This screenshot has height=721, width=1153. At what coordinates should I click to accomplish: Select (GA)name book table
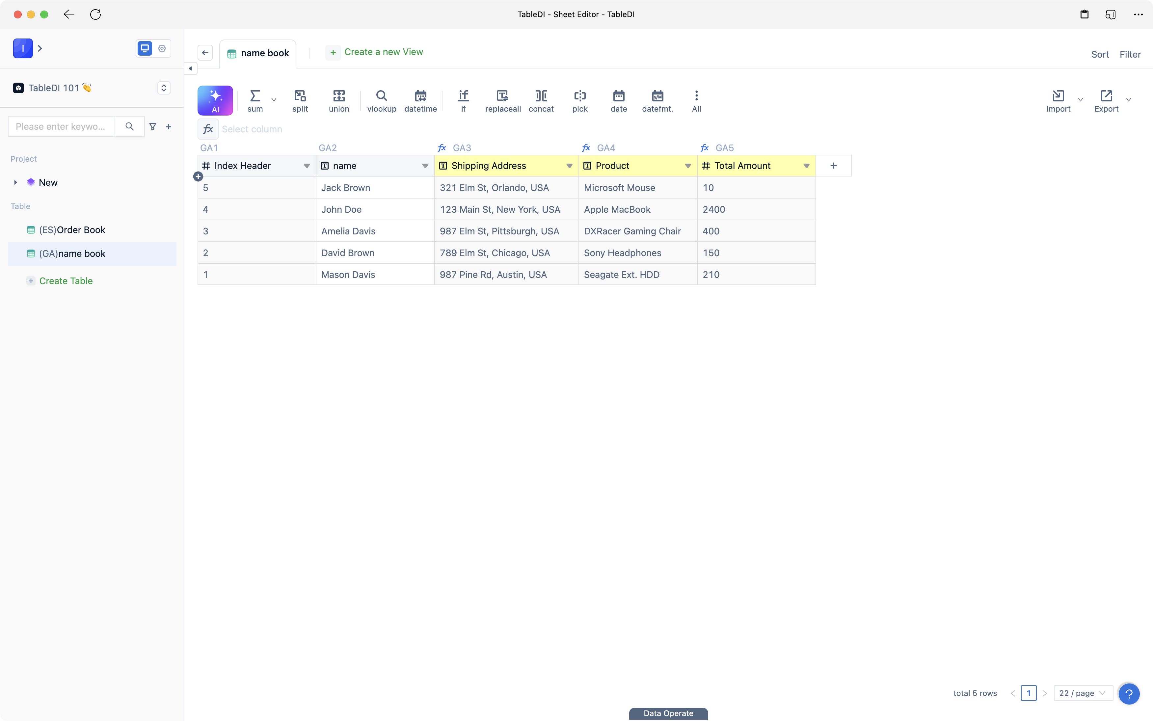[x=92, y=254]
